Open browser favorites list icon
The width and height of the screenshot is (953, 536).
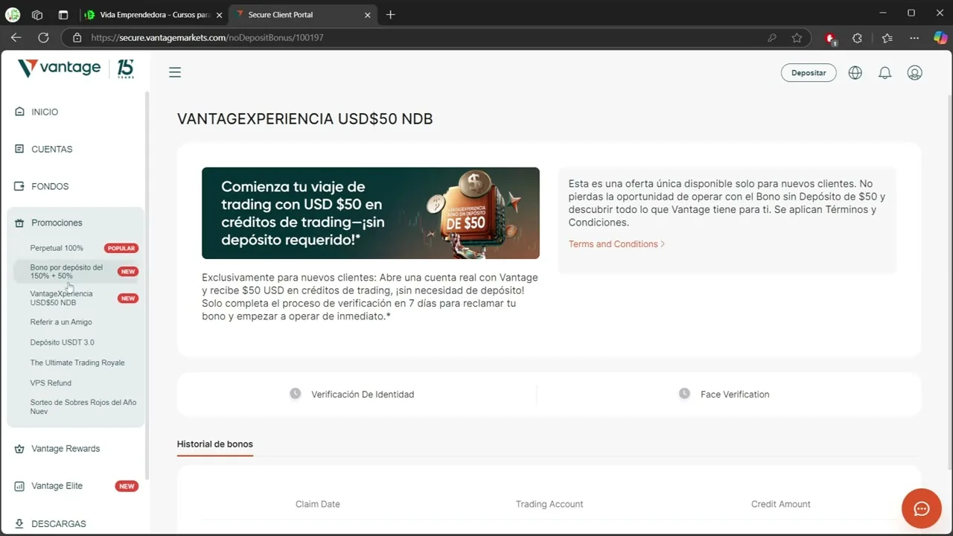(x=887, y=37)
